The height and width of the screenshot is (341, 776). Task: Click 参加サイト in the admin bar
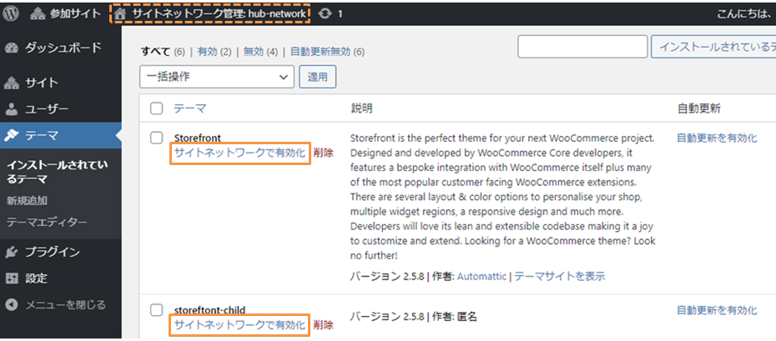(x=75, y=14)
